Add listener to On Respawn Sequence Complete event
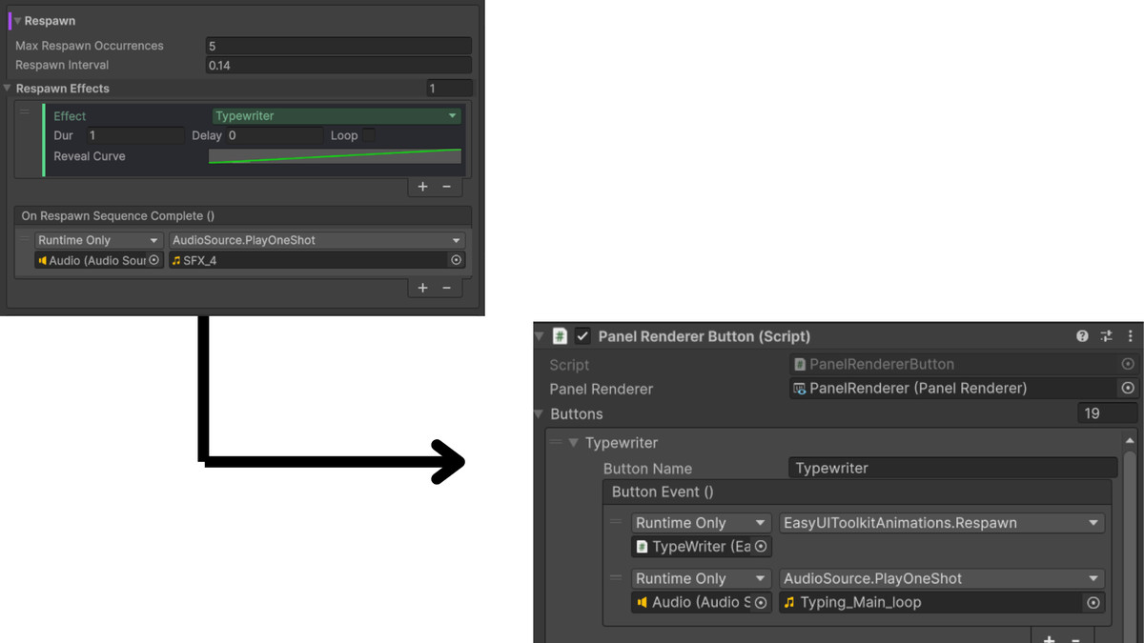 [423, 288]
